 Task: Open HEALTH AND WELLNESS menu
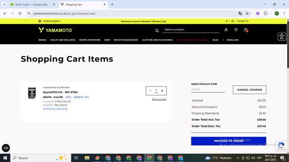[x=63, y=40]
